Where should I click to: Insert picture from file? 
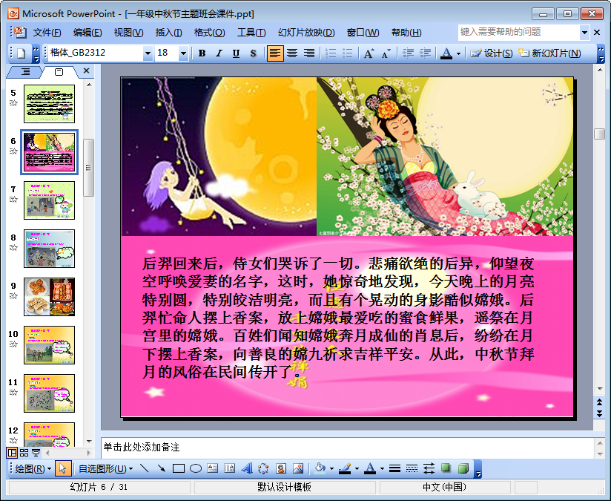pos(298,468)
